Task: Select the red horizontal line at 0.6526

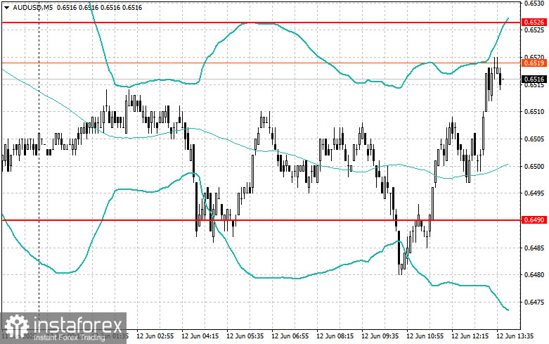Action: [x=261, y=23]
